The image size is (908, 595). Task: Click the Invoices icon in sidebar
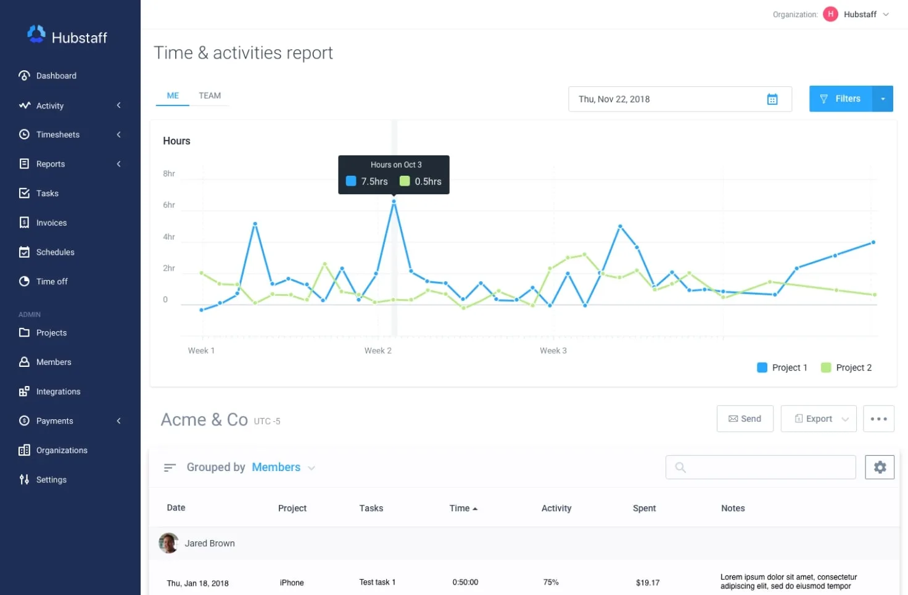coord(24,223)
